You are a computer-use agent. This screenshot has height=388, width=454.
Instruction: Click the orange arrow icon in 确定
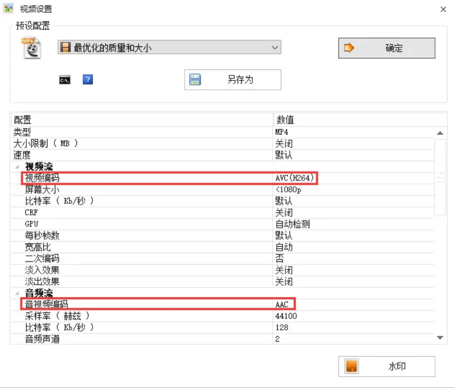[x=349, y=48]
